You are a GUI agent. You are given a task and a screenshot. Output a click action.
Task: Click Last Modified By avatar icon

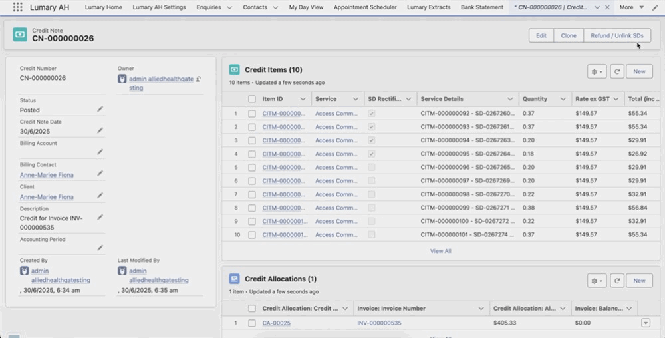tap(122, 271)
